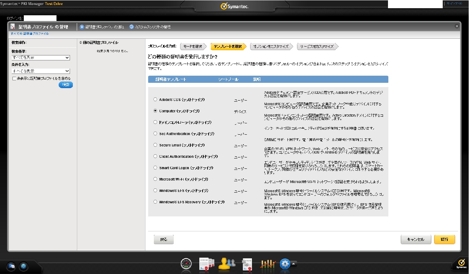This screenshot has width=469, height=274.
Task: Open the dashboard speedometer icon
Action: coord(186,263)
